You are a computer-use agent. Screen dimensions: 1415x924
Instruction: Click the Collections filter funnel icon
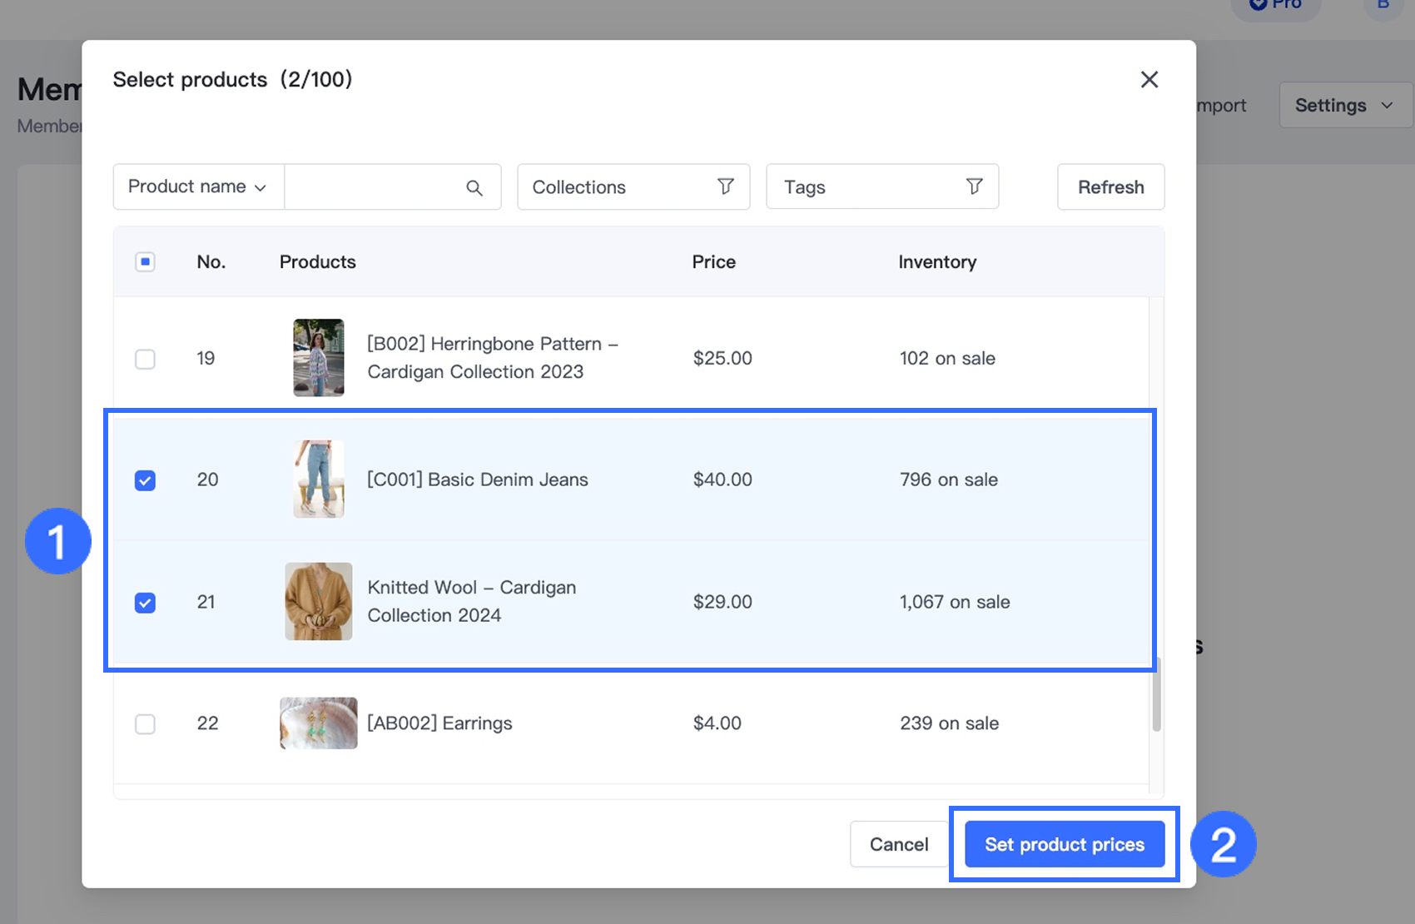(x=725, y=186)
